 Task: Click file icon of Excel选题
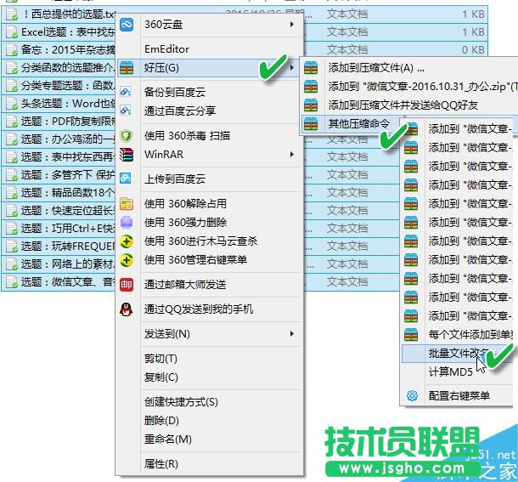(12, 31)
